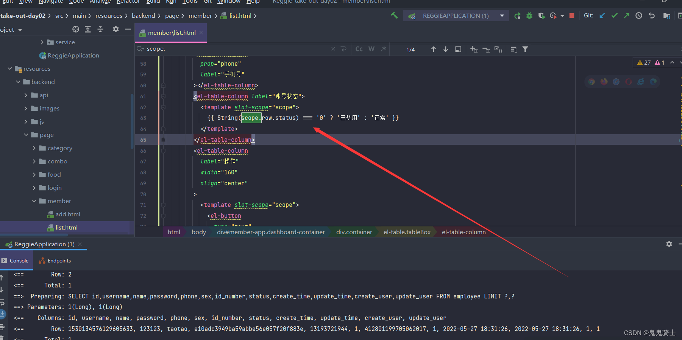Click the Build project hammer icon

coord(394,16)
